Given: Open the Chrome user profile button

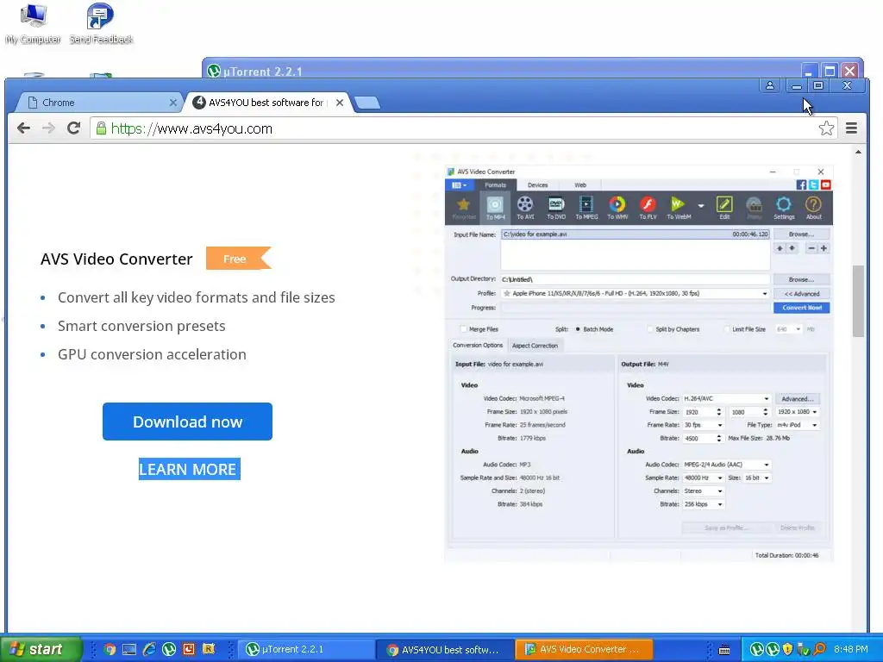Looking at the screenshot, I should pyautogui.click(x=769, y=85).
